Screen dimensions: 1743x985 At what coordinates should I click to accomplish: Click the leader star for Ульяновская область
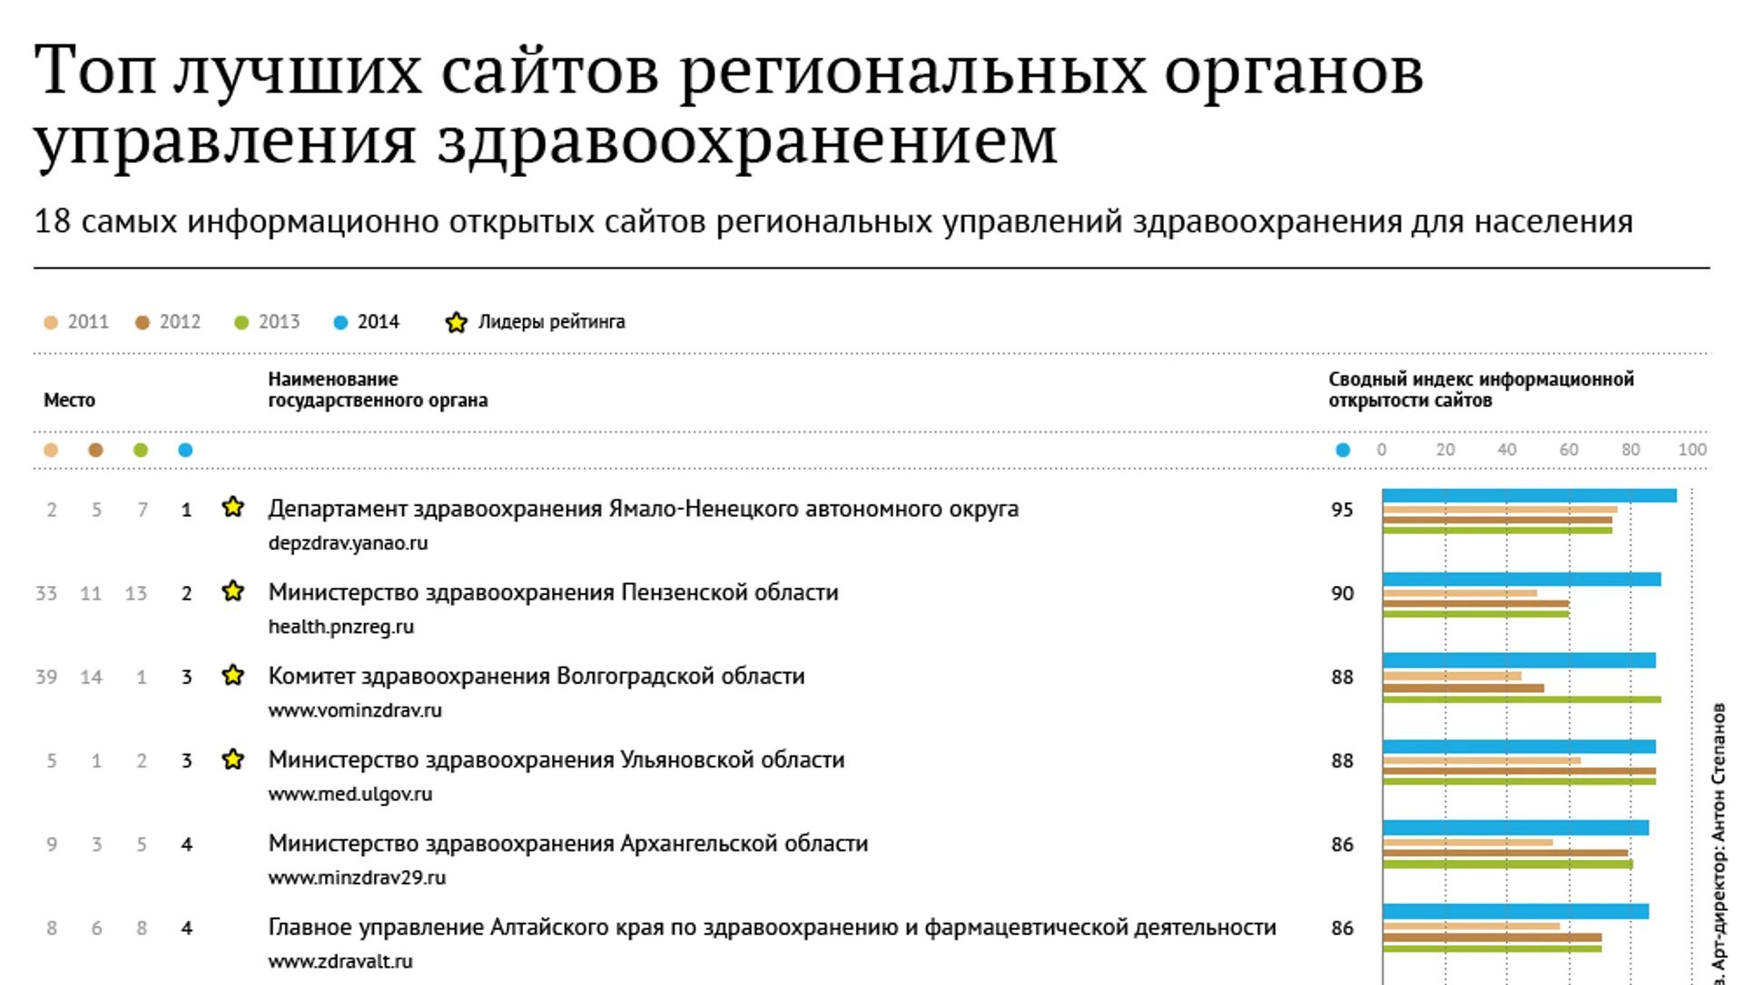pos(233,758)
